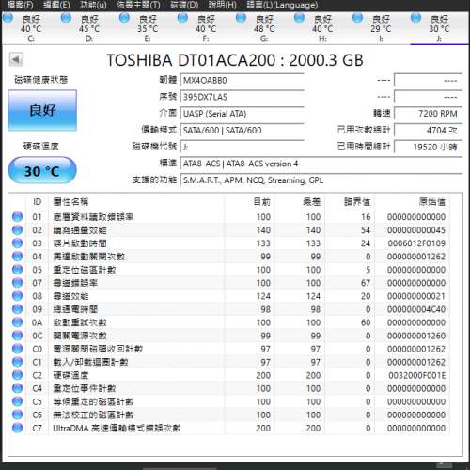This screenshot has height=470, width=470.
Task: Open the 語言(L)(Language) menu
Action: tap(282, 5)
